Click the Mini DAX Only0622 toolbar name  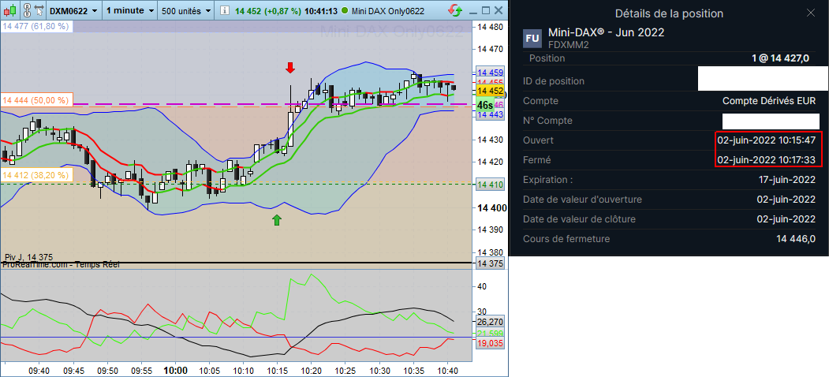click(387, 10)
